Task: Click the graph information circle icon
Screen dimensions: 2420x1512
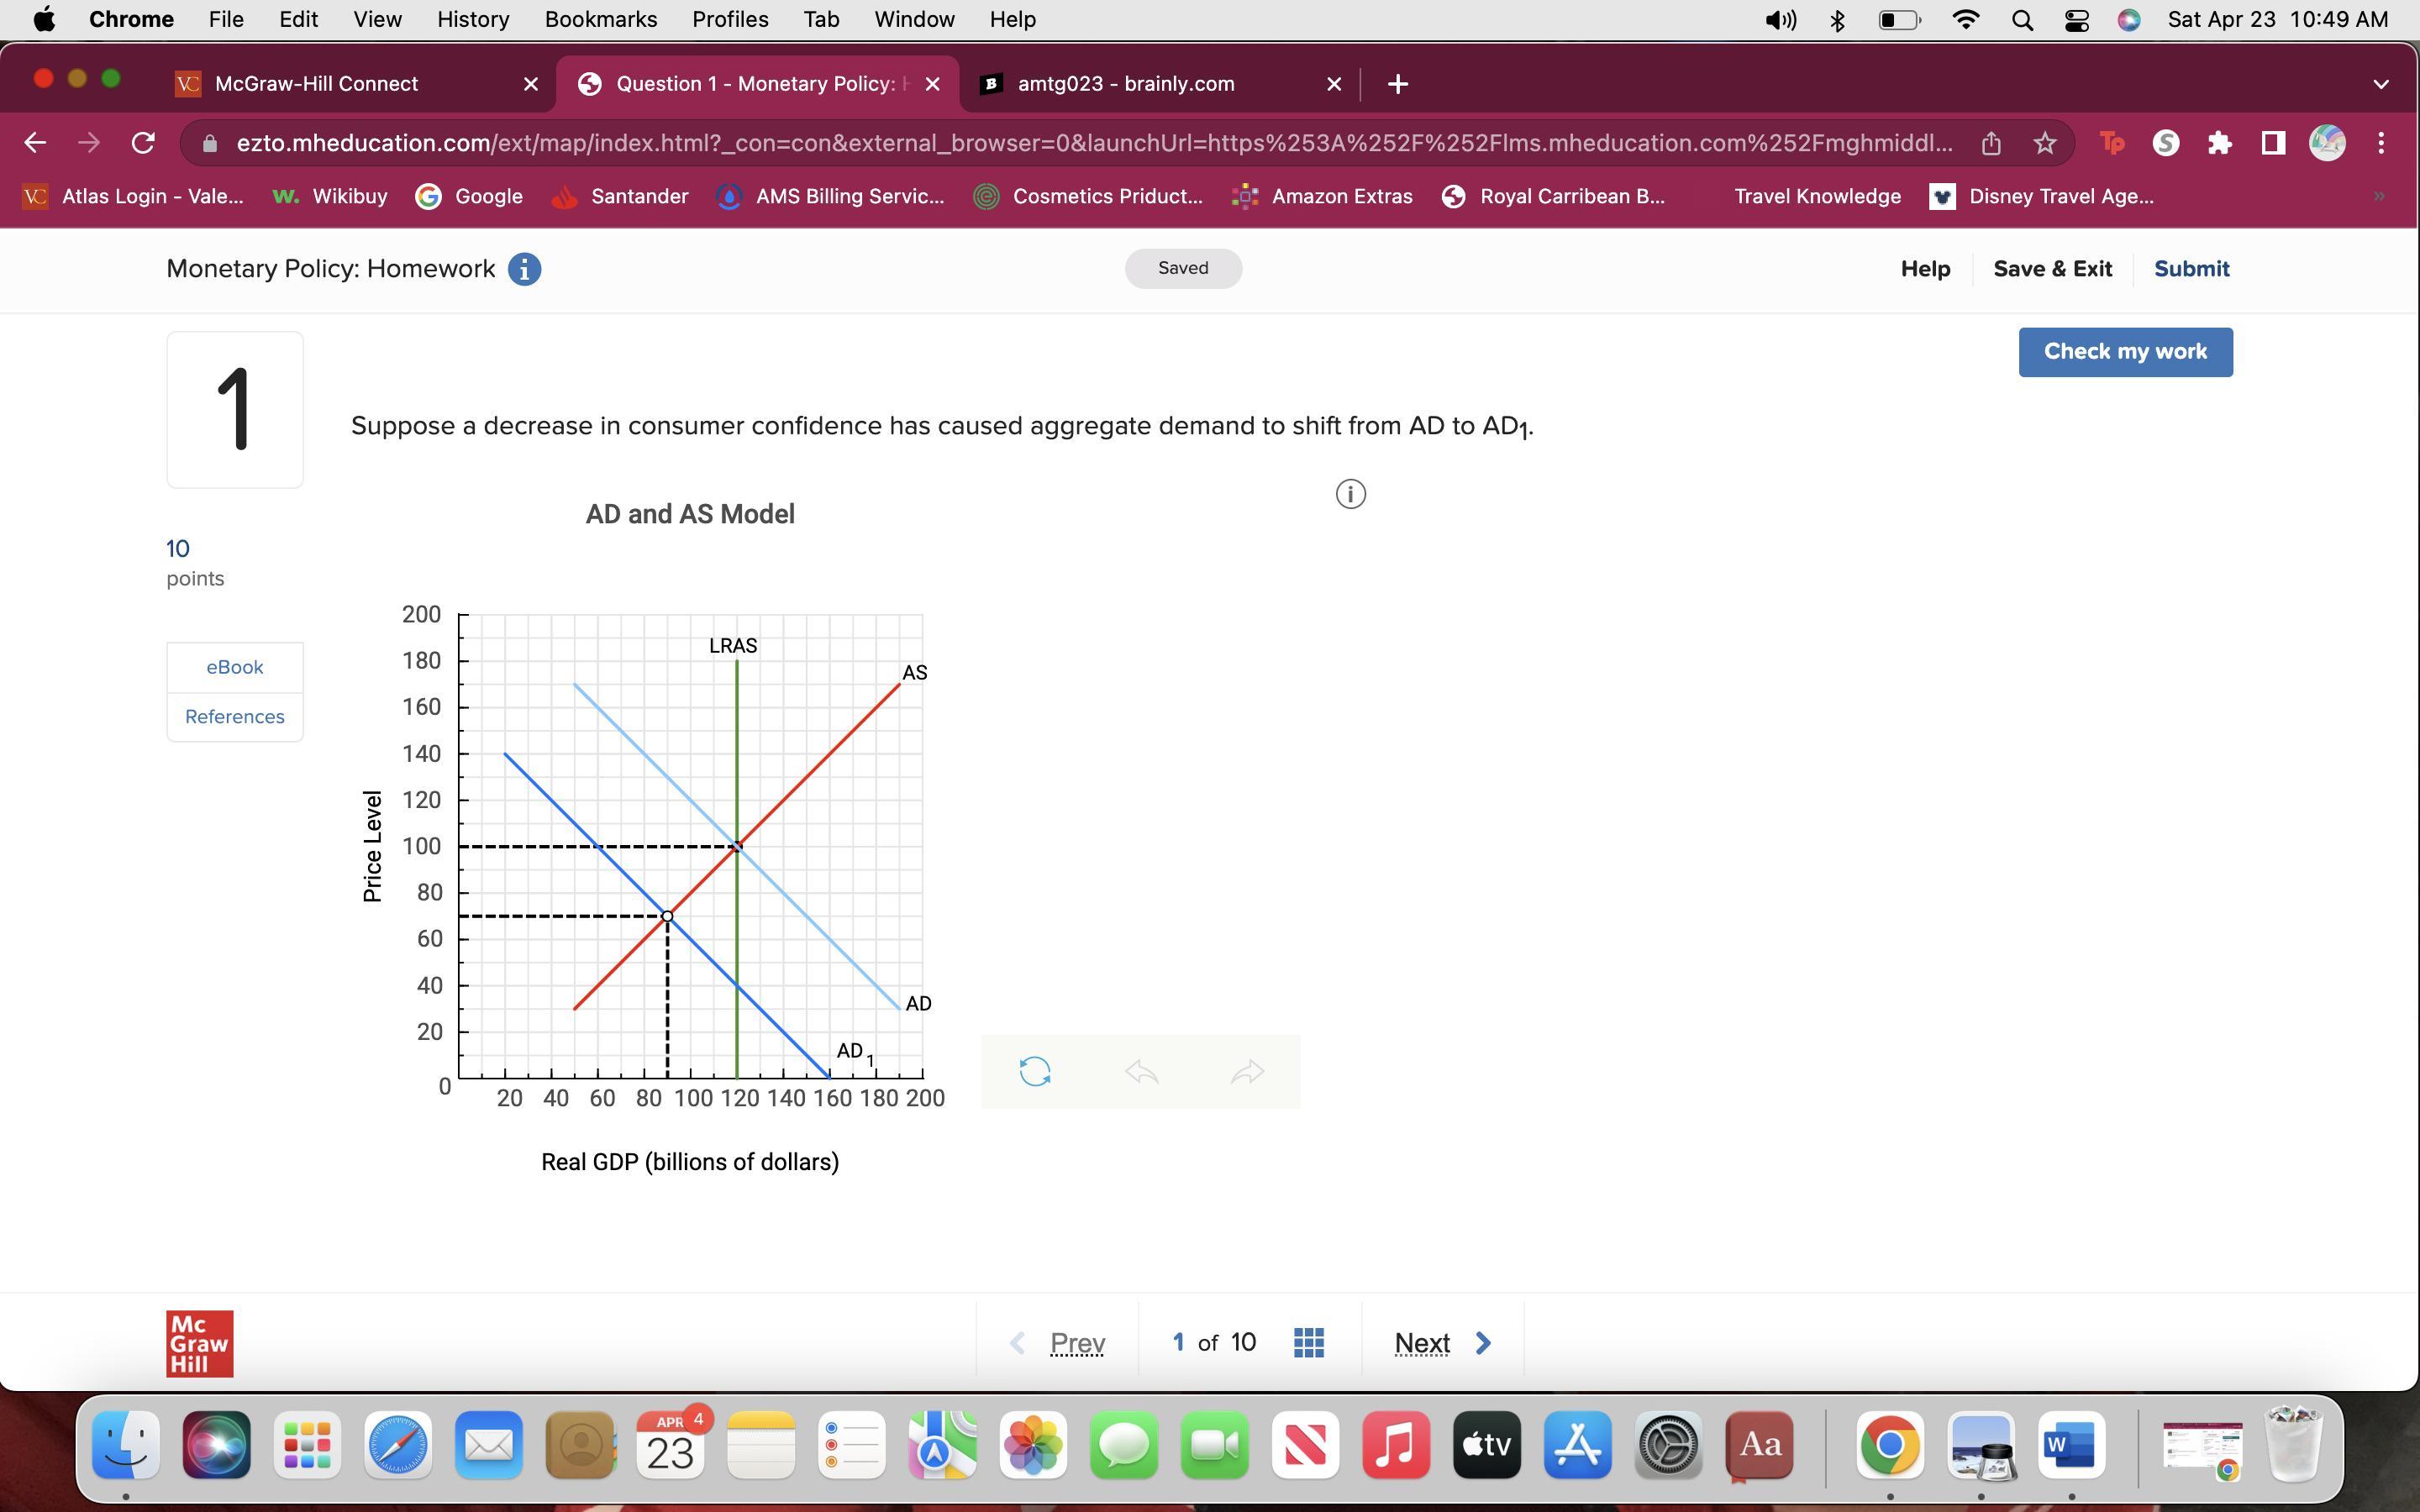Action: pyautogui.click(x=1350, y=494)
